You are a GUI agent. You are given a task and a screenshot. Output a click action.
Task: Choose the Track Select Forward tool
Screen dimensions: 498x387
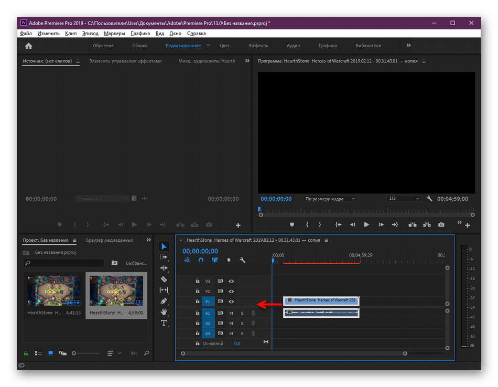coord(164,257)
